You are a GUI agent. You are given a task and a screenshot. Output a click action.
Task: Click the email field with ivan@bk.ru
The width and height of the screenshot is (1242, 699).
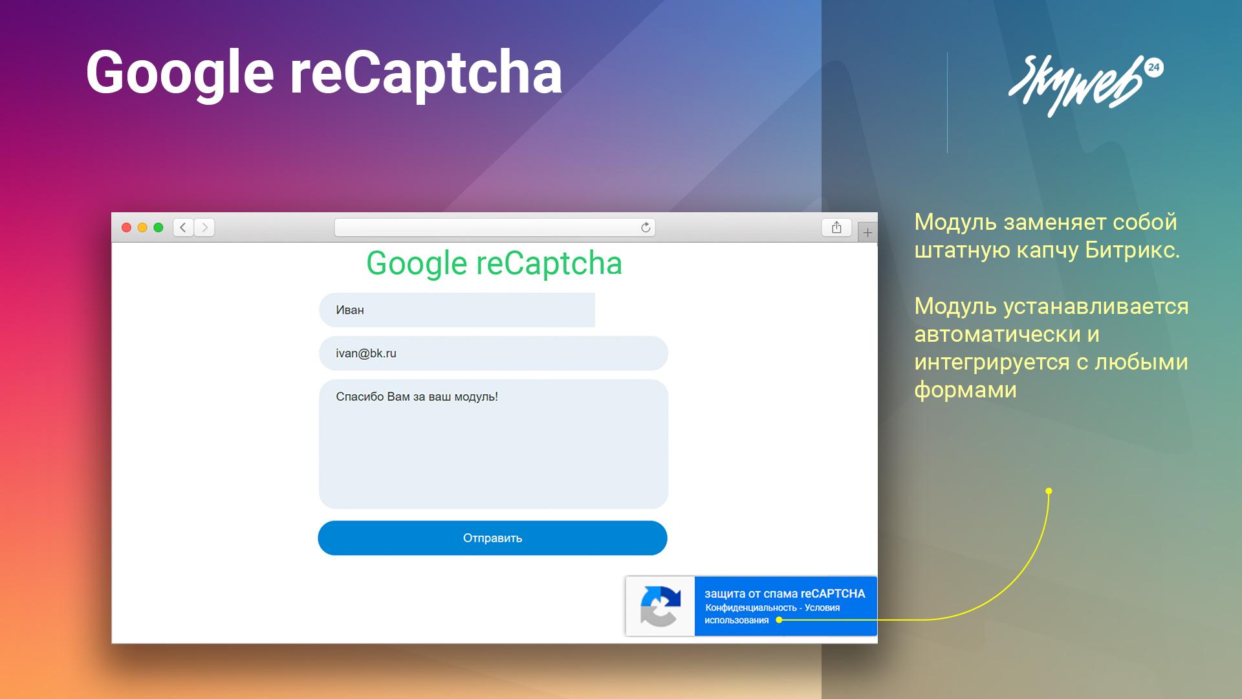tap(493, 353)
